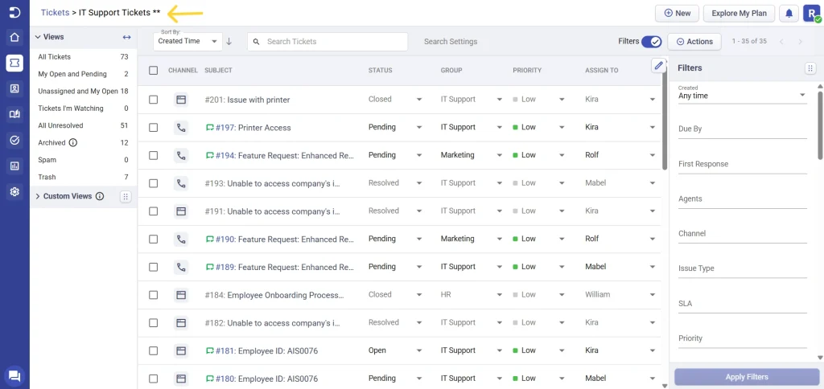The height and width of the screenshot is (389, 824).
Task: Open the Knowledge Base book icon in sidebar
Action: coord(14,114)
